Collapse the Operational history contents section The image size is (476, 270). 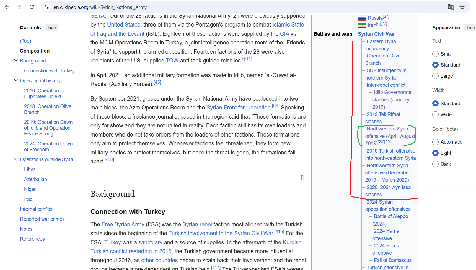click(x=16, y=80)
